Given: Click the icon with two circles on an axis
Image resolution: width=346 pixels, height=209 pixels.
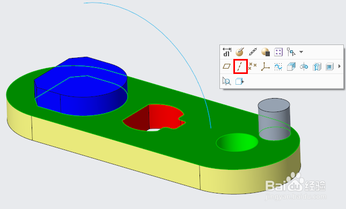Looking at the screenshot, I should [304, 66].
